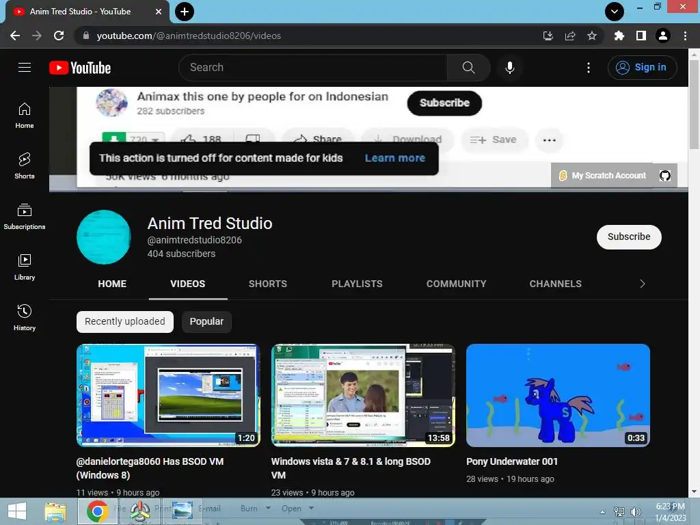Screen dimensions: 700x525
Task: Select the Popular filter chip
Action: (x=206, y=322)
